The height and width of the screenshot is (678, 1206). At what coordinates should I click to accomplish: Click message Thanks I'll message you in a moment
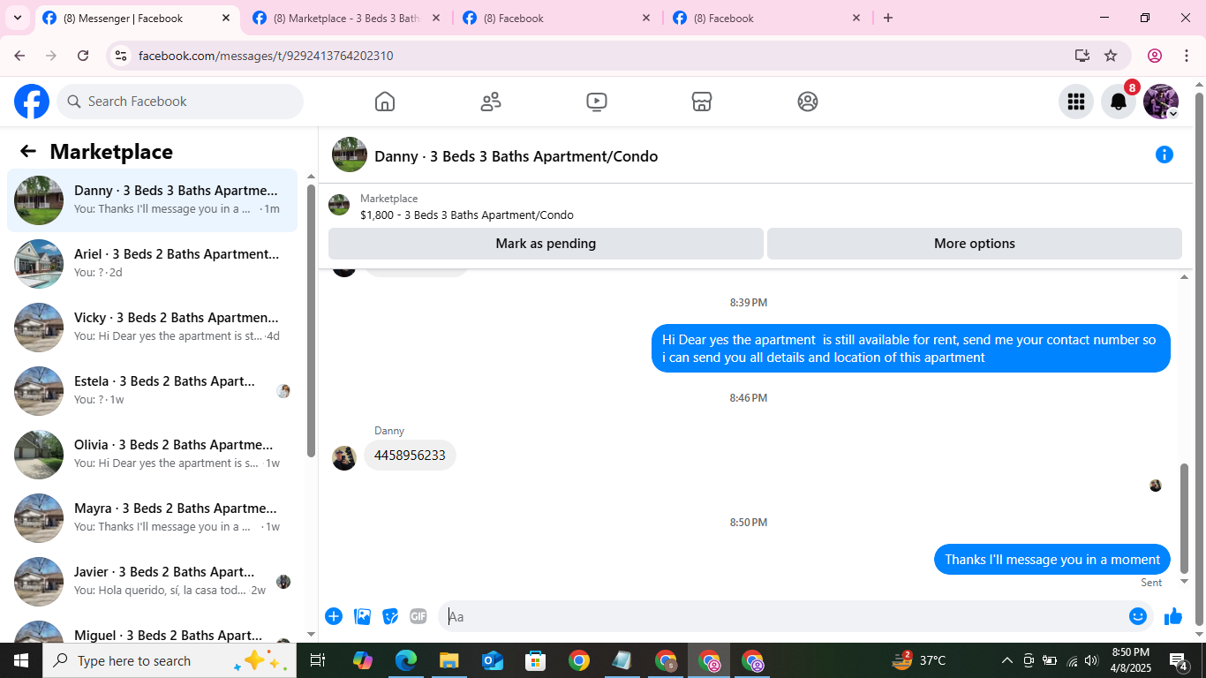click(1052, 560)
